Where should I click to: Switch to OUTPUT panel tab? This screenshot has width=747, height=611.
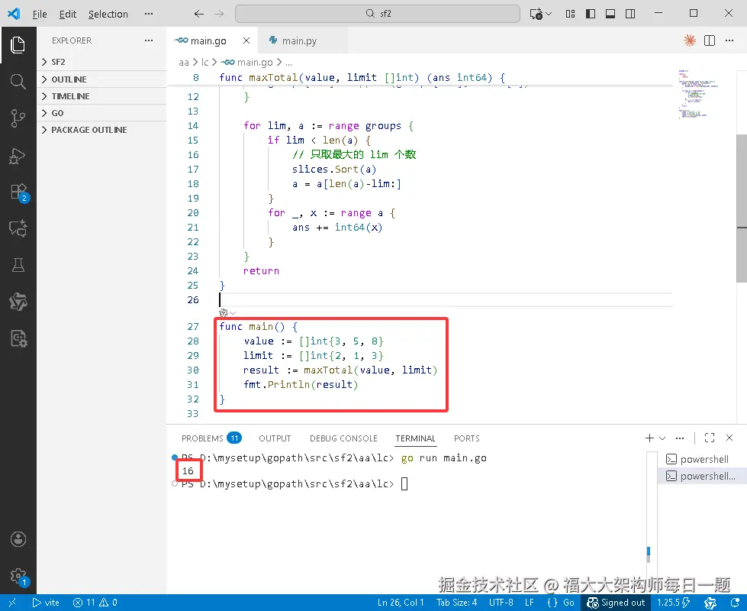tap(275, 438)
